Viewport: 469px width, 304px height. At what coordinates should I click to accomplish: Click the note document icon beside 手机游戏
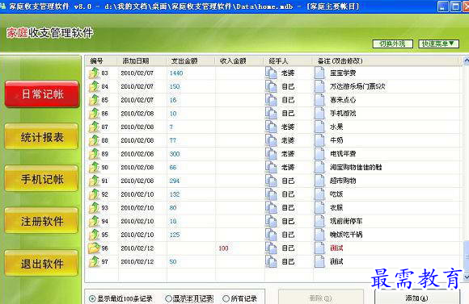(x=319, y=114)
